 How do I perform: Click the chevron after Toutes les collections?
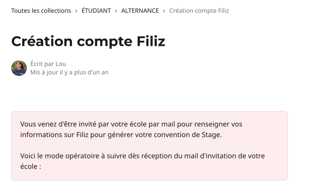[x=75, y=11]
